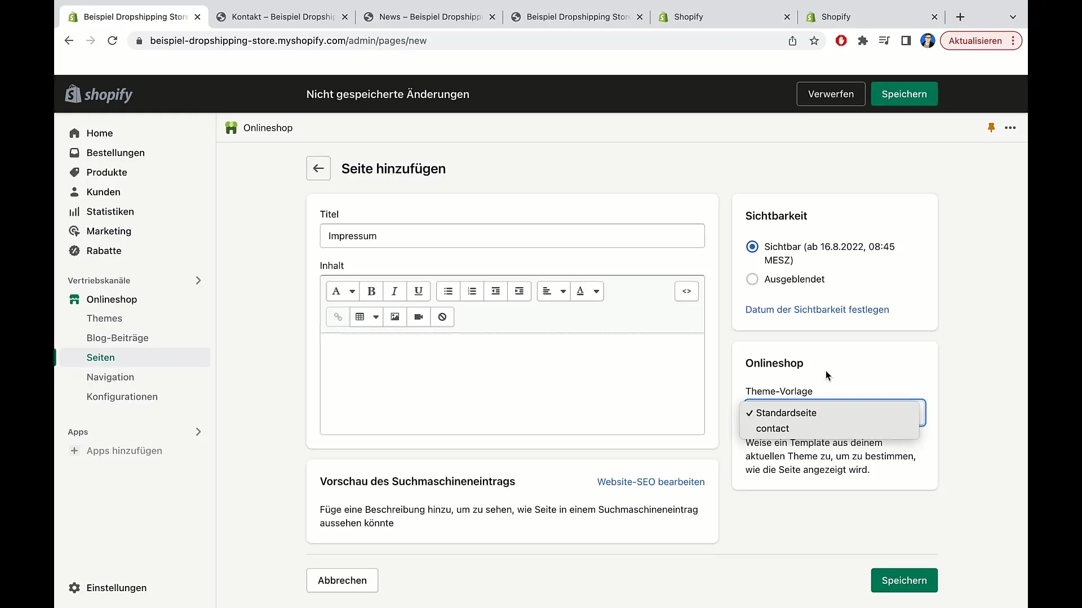Open Seiten in the sidebar navigation
The height and width of the screenshot is (608, 1082).
tap(100, 357)
